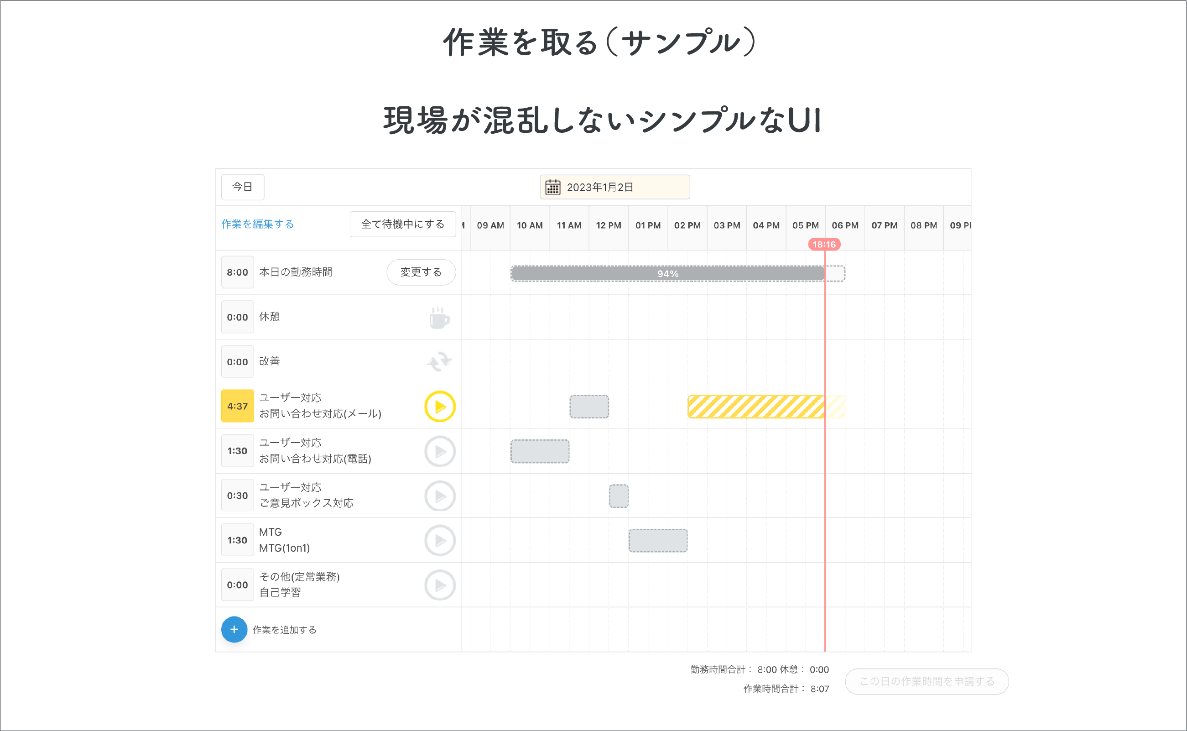Select the yellow striped running task bar
This screenshot has width=1187, height=731.
[x=755, y=407]
